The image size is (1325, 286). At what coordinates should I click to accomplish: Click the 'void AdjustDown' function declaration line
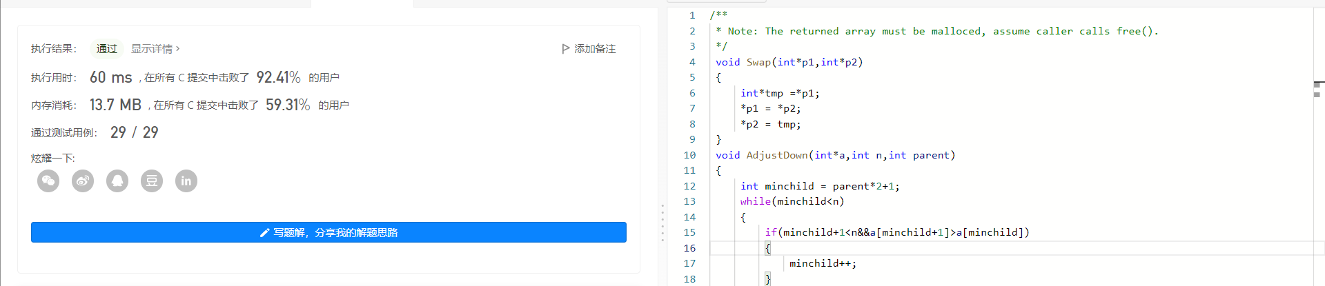(836, 155)
